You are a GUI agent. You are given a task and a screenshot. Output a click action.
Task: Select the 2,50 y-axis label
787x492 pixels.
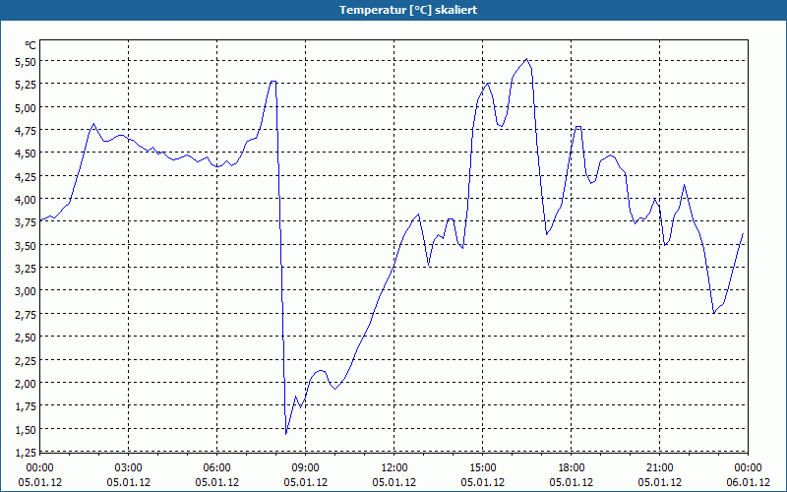coord(26,338)
